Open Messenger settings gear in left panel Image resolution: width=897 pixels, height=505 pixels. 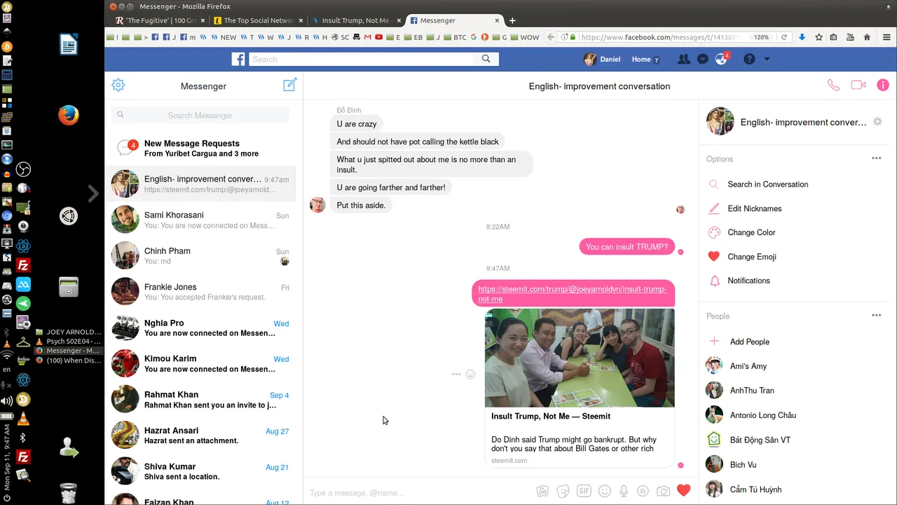(118, 86)
